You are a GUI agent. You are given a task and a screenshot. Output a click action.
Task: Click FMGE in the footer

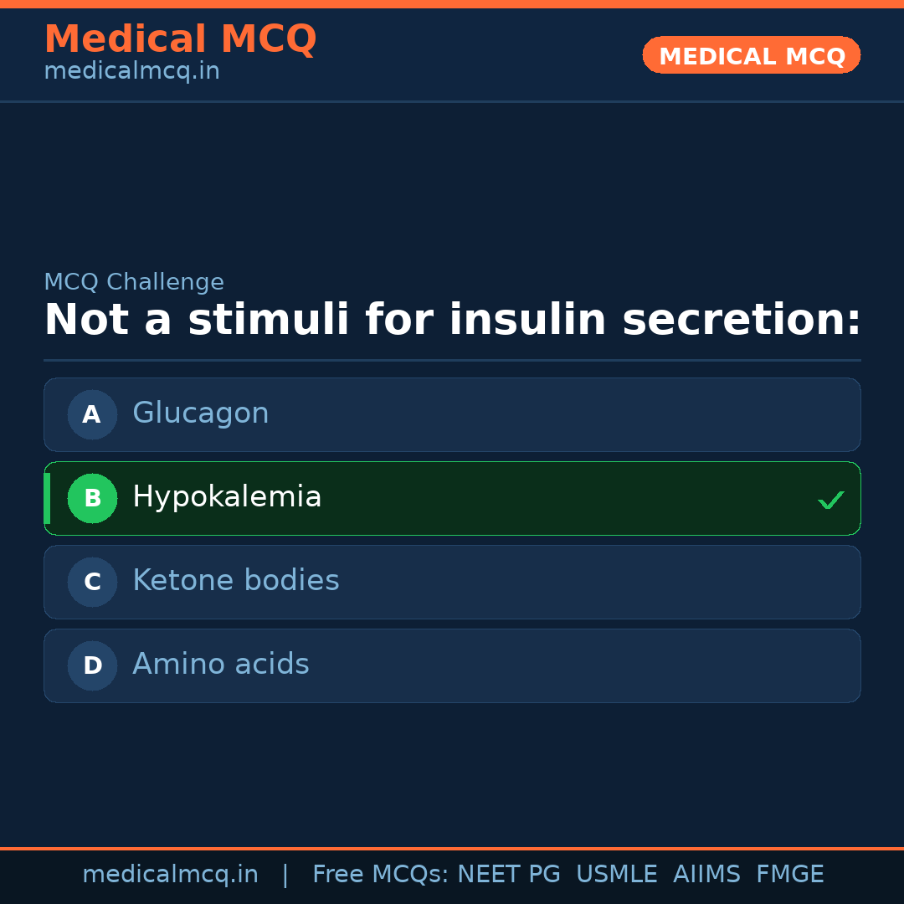[x=790, y=875]
